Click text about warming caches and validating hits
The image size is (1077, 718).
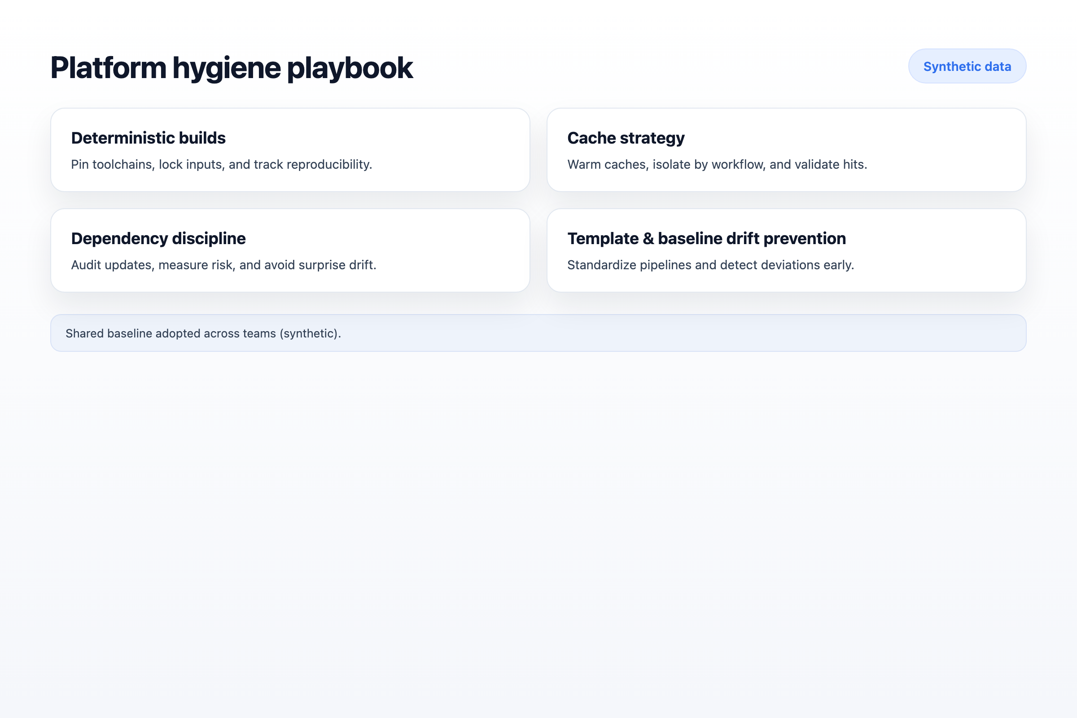(717, 164)
